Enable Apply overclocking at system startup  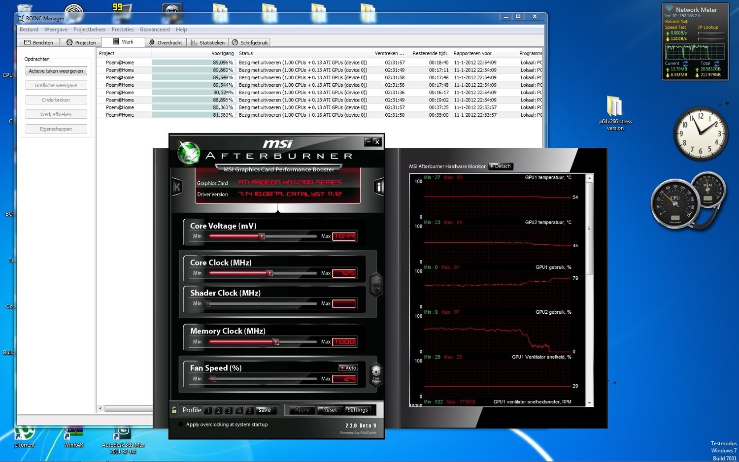point(180,425)
